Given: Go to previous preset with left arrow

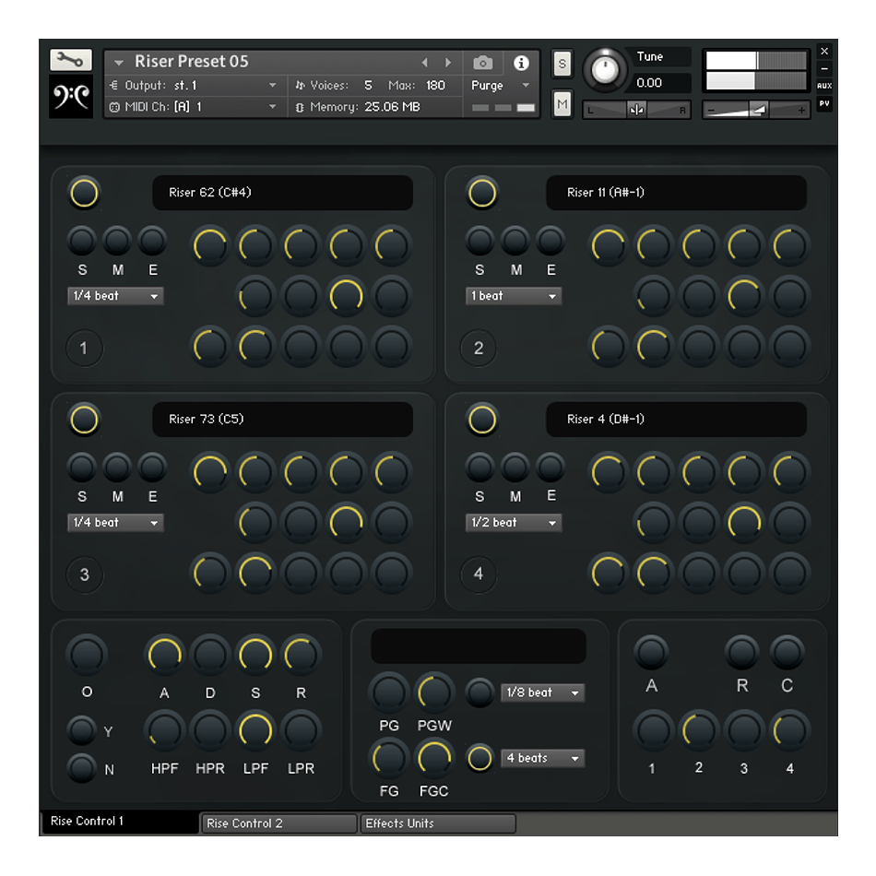Looking at the screenshot, I should (x=424, y=63).
